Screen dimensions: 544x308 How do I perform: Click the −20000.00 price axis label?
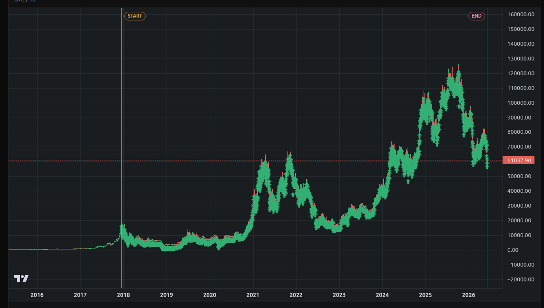point(521,279)
